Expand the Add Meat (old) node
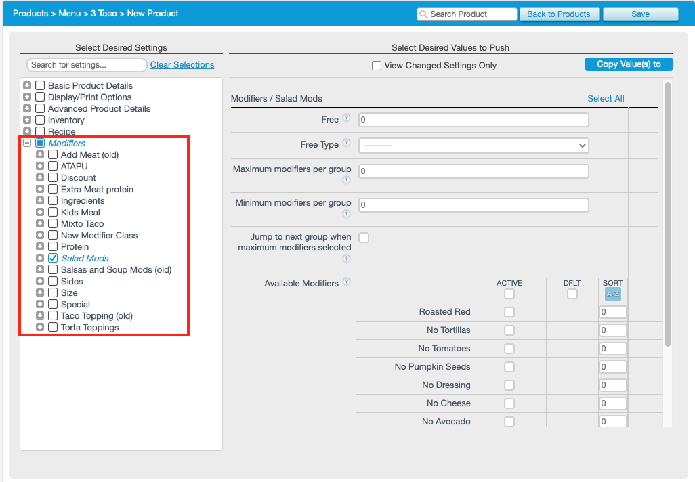This screenshot has width=695, height=482. [x=40, y=154]
